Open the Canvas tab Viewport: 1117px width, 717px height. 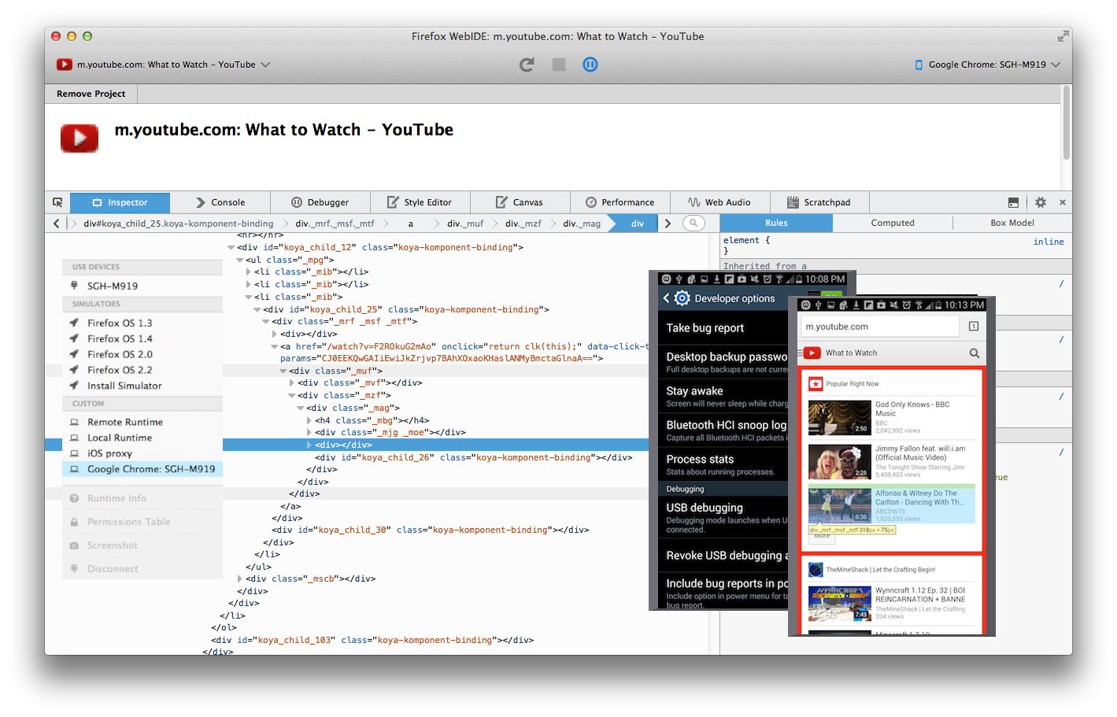point(520,202)
